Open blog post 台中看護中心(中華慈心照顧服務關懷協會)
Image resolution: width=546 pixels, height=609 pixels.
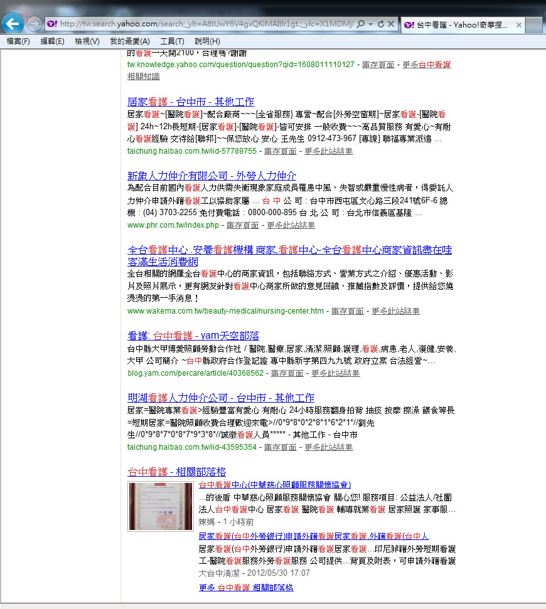click(x=275, y=485)
